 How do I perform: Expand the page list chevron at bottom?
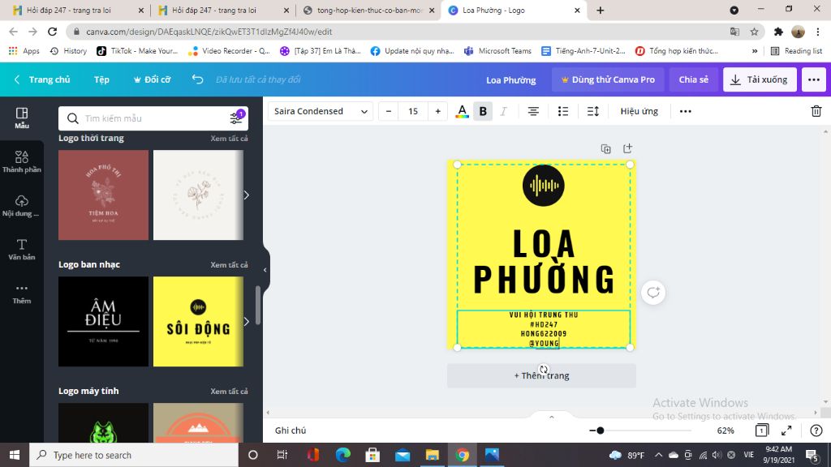552,418
